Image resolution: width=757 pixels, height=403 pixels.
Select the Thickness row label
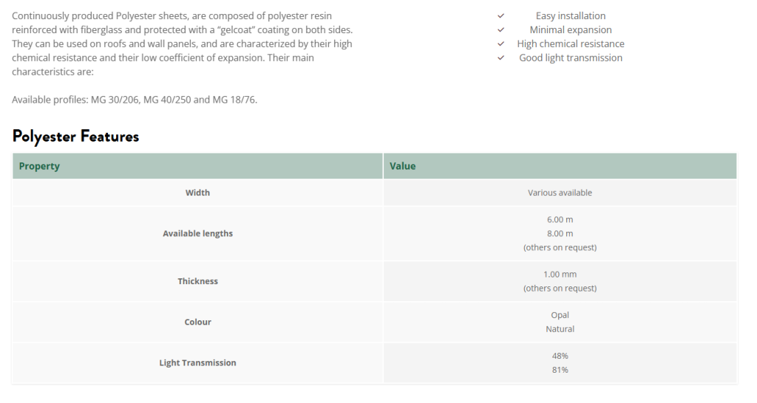pos(197,281)
